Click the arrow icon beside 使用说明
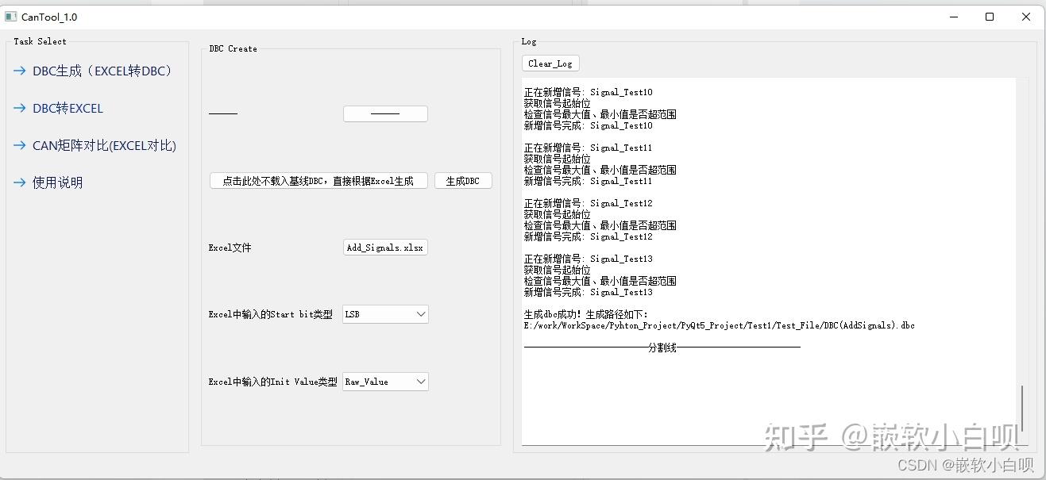 [x=17, y=182]
